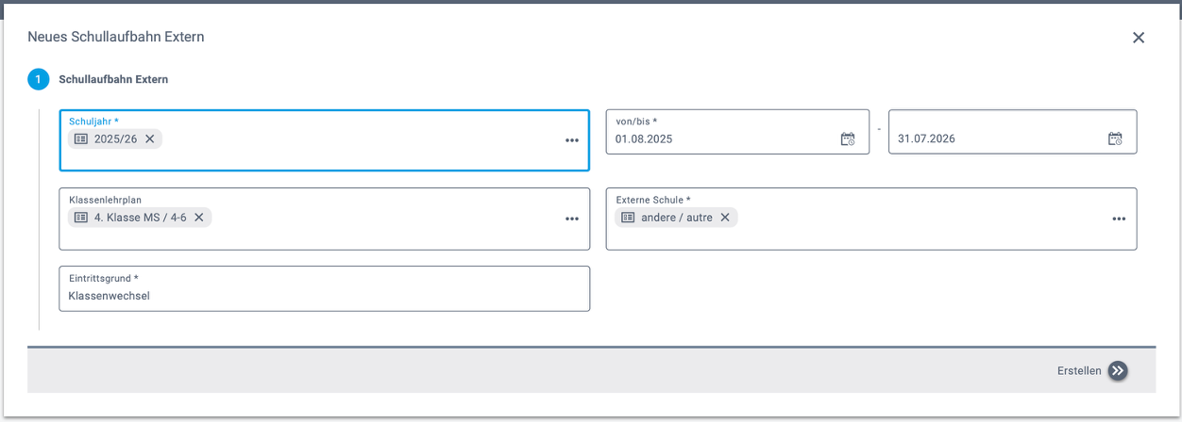Open calendar picker for the end date

tap(1115, 139)
